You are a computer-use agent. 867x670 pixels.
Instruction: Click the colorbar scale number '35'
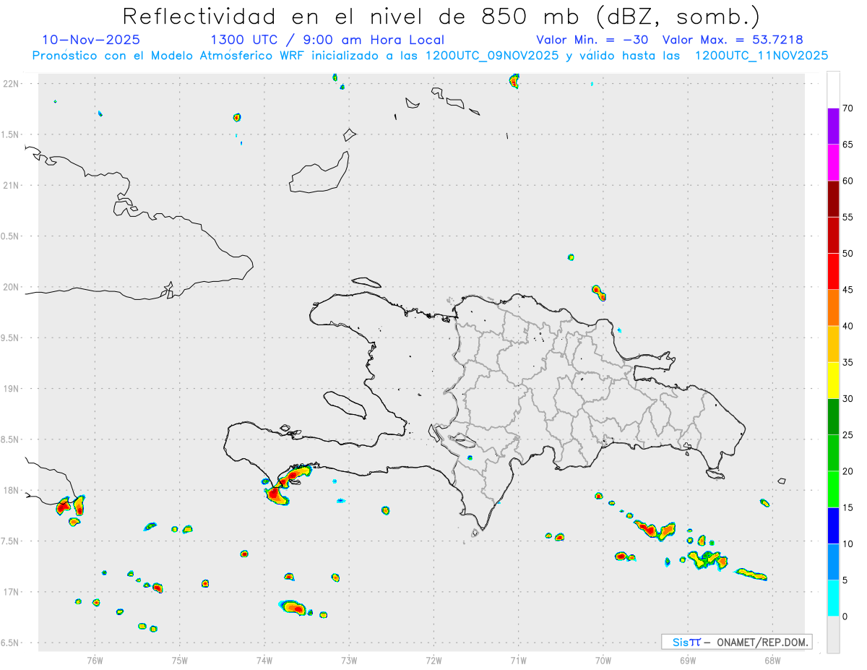[x=847, y=362]
